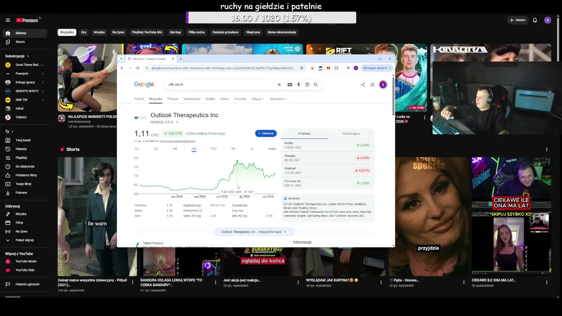This screenshot has width=562, height=316.
Task: Open the Chrome extensions puzzle icon
Action: click(x=336, y=68)
